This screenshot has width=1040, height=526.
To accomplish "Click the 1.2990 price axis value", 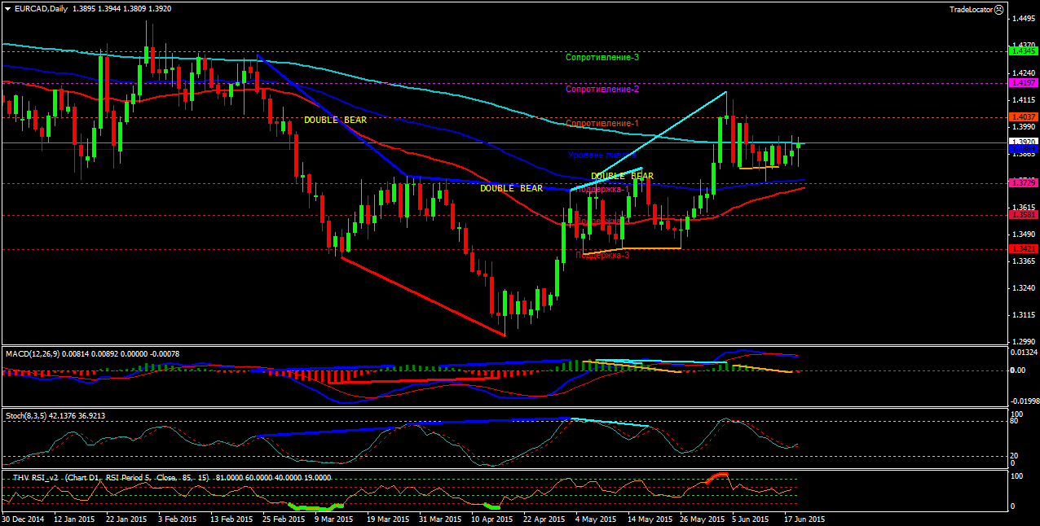I will pyautogui.click(x=1024, y=342).
